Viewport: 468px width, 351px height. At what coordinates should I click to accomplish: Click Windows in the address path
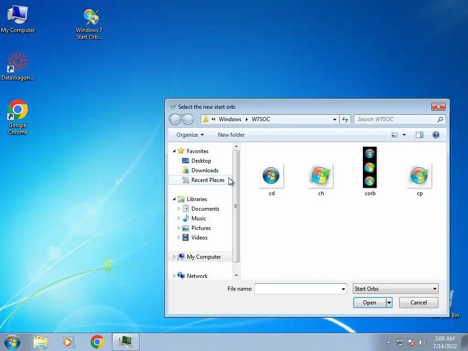[230, 119]
